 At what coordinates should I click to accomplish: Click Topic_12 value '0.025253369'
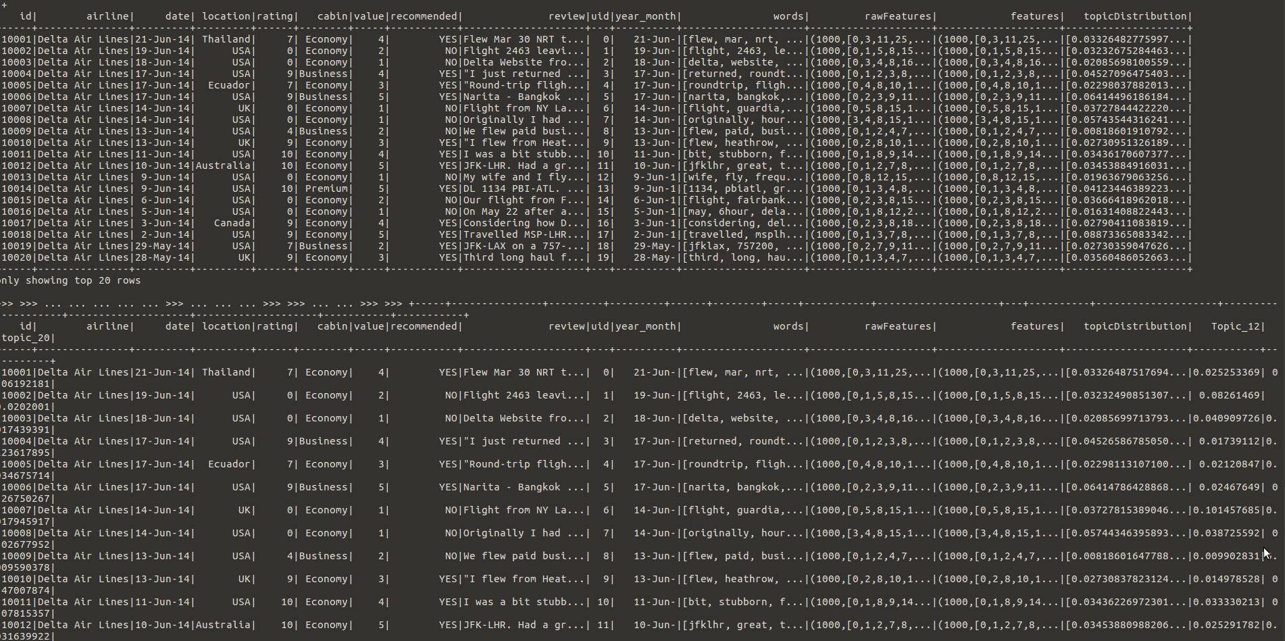click(x=1227, y=372)
